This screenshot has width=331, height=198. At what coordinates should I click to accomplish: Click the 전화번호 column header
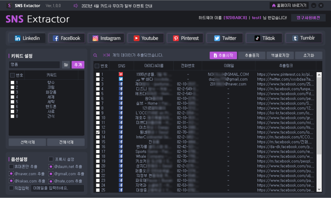point(188,66)
